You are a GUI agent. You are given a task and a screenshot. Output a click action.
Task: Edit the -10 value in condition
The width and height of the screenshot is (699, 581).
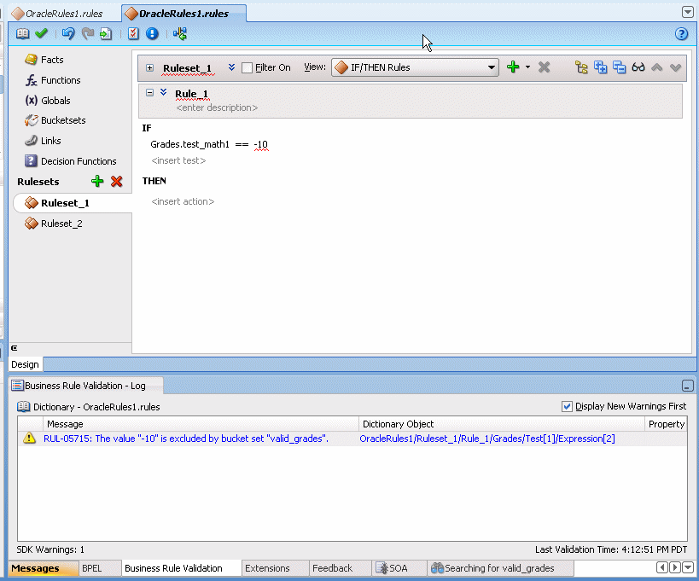261,144
